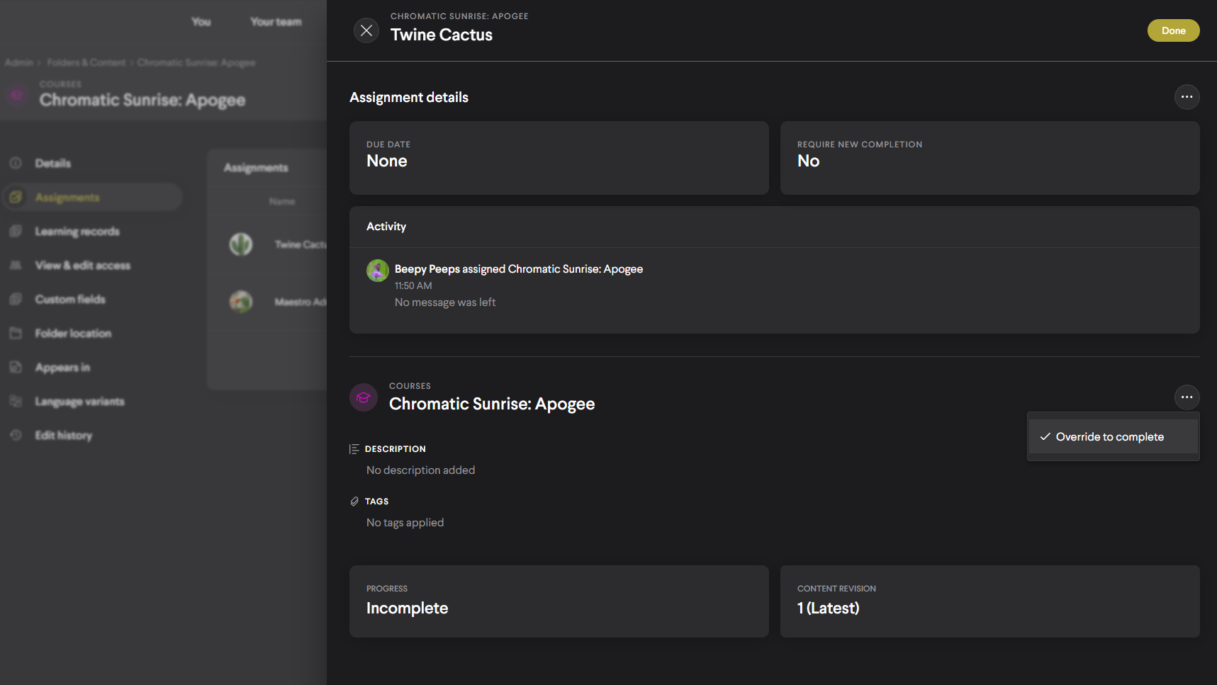Screen dimensions: 1217x685
Task: Switch to the Your team tab
Action: click(x=276, y=22)
